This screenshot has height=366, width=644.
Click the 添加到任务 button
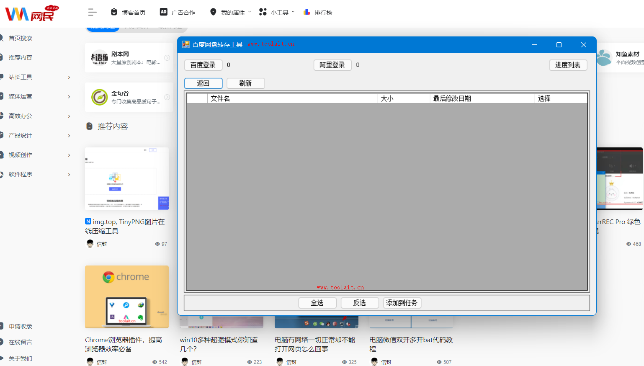click(402, 303)
